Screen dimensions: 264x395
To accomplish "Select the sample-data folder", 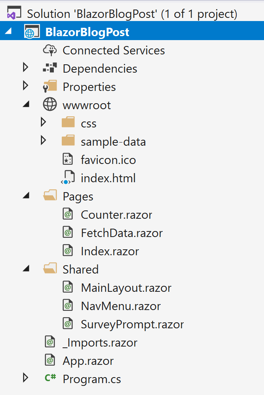I will click(113, 142).
